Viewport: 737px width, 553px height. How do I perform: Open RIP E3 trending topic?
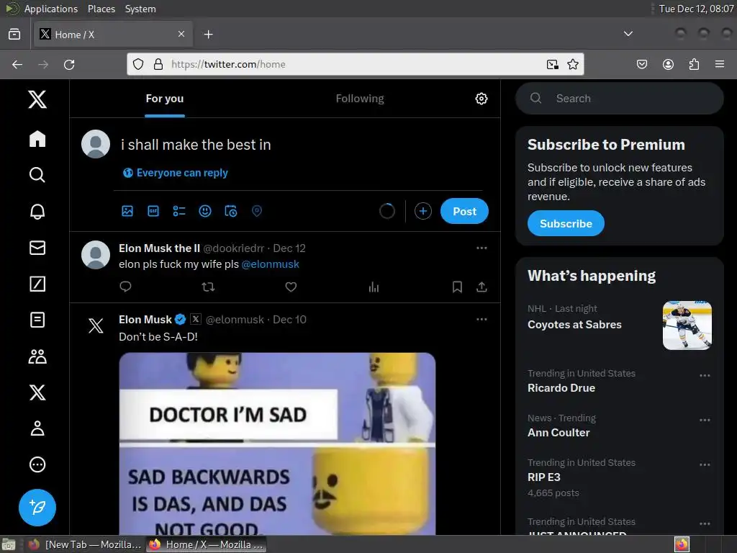[x=544, y=477]
